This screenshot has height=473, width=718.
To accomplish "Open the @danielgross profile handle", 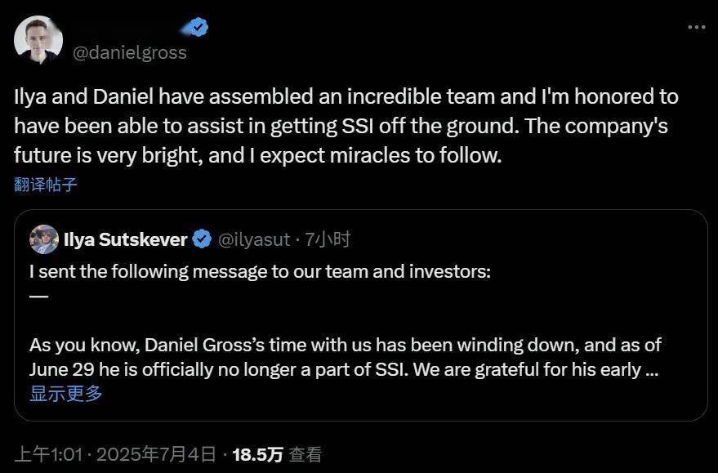I will (130, 53).
